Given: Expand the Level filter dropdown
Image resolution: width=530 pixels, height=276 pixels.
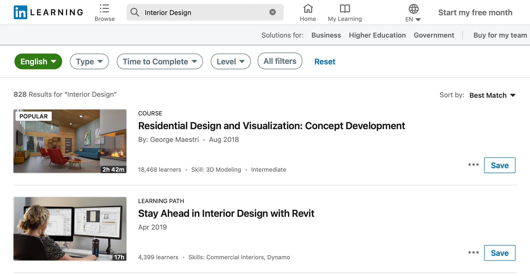Looking at the screenshot, I should pyautogui.click(x=231, y=62).
